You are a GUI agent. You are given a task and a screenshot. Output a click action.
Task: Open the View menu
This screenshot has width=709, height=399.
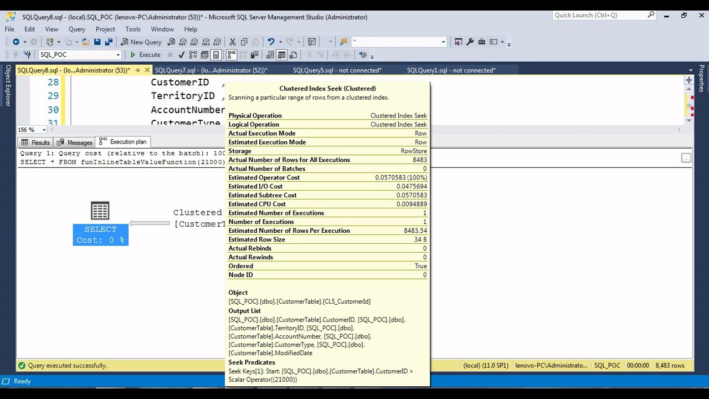pos(52,29)
